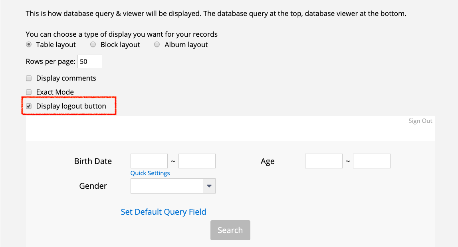
Task: Uncheck Display logout button checkbox
Action: click(x=29, y=106)
